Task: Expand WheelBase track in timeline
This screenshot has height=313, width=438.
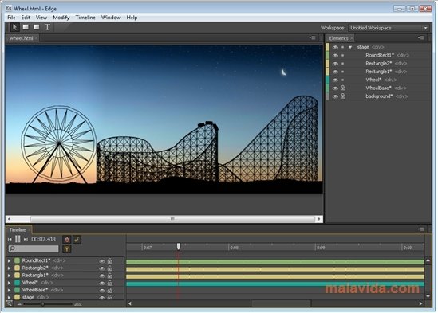Action: pos(9,290)
